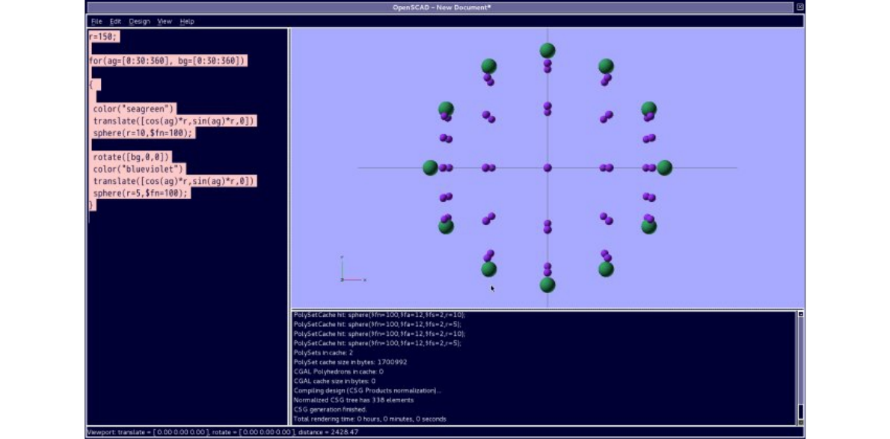Click the console scrollbar thumb

pyautogui.click(x=801, y=411)
